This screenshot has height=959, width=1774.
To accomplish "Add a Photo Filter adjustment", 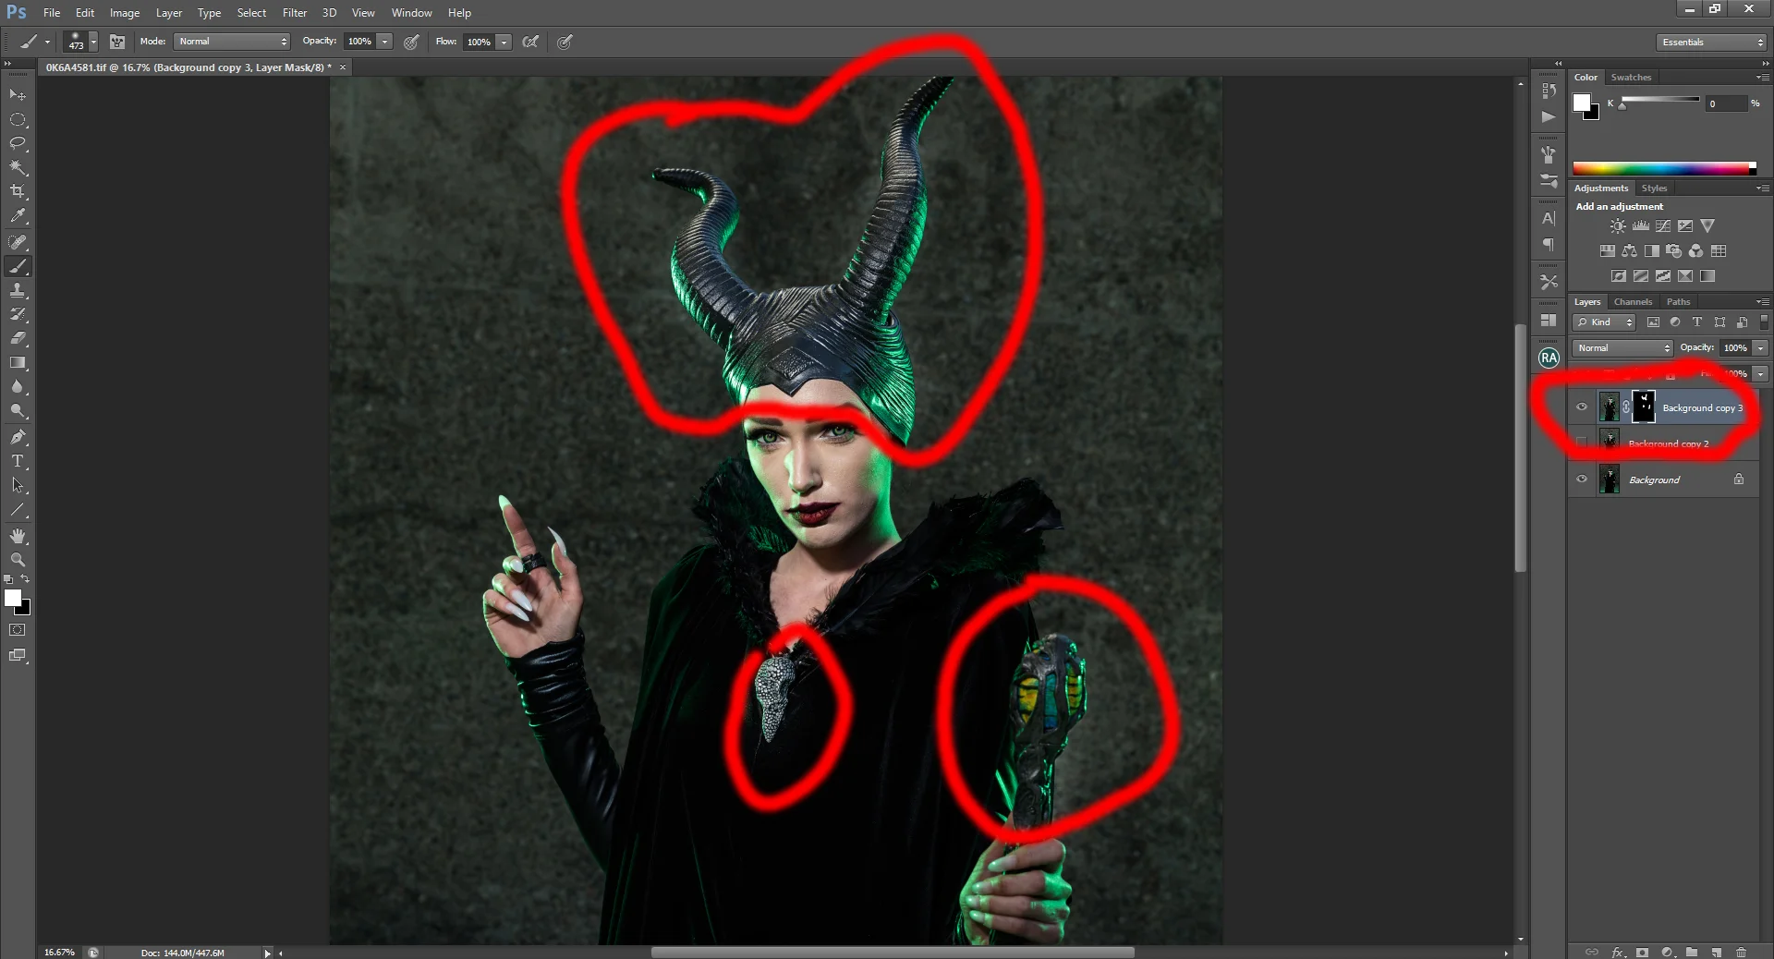I will click(1673, 251).
